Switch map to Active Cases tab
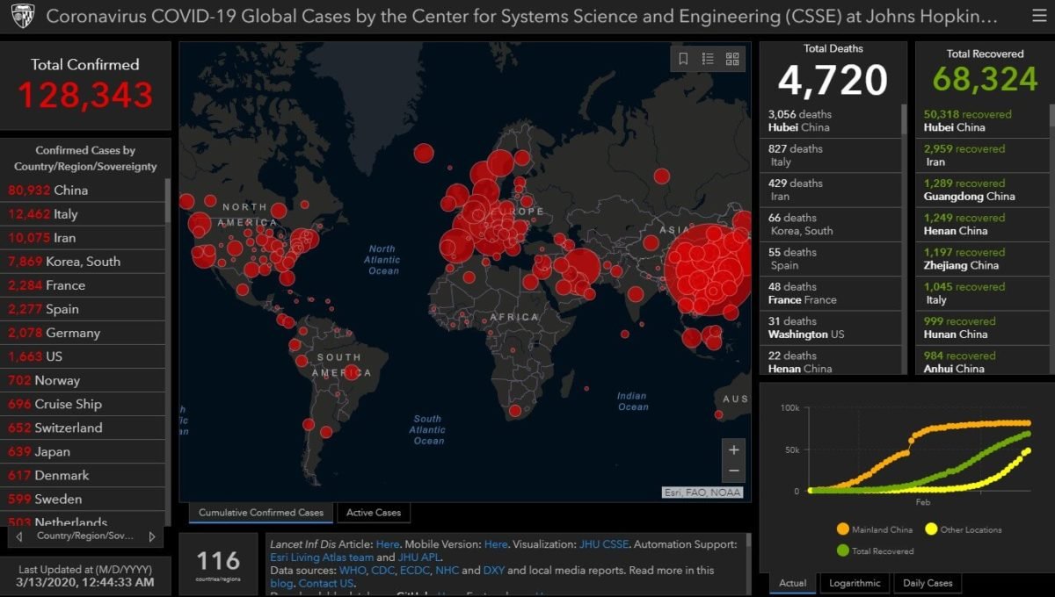 pos(374,513)
